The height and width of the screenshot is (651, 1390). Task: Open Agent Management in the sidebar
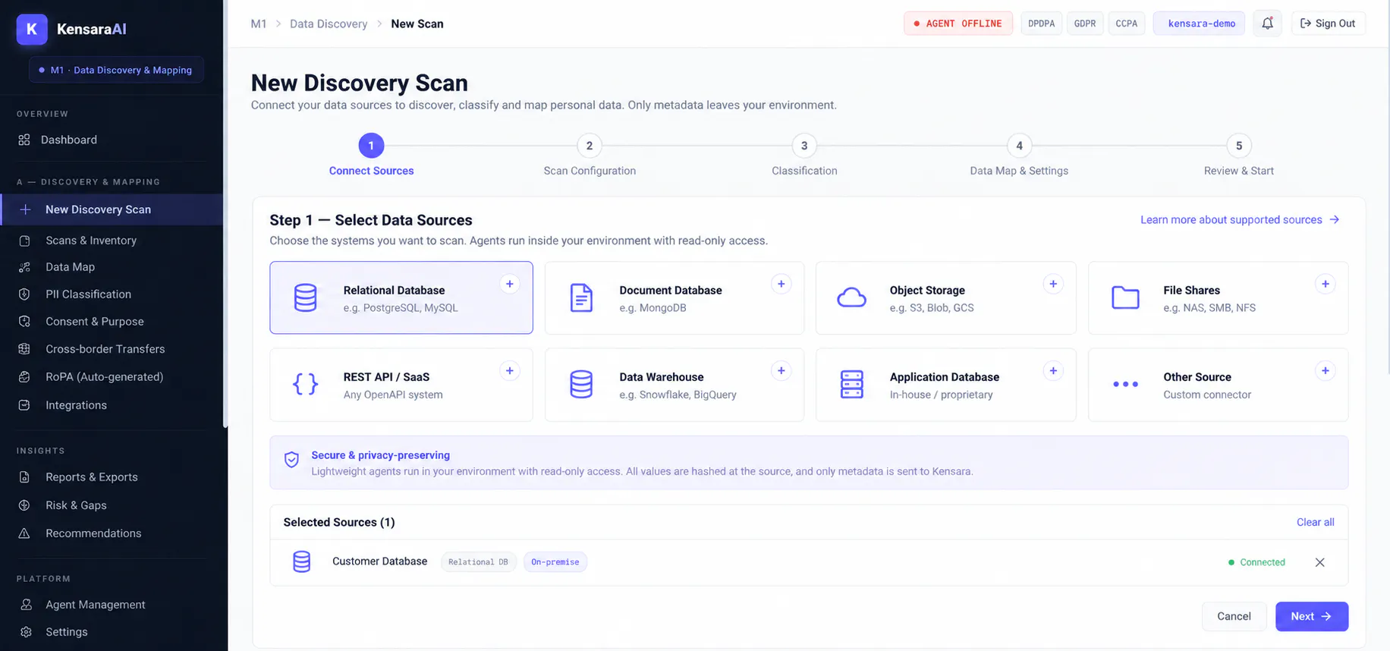112,605
